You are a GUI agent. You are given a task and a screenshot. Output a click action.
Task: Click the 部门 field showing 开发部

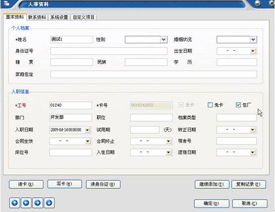tap(70, 118)
